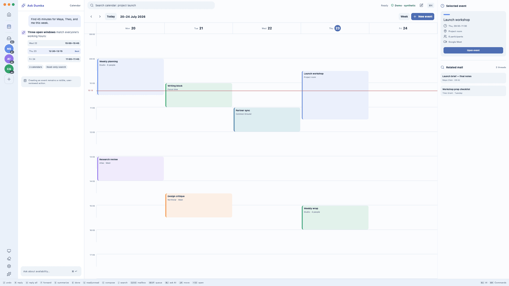Click the summarize shortcut hint

[62, 283]
